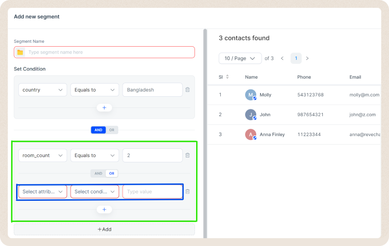Click the email molly@m.com
The image size is (389, 246).
point(364,95)
